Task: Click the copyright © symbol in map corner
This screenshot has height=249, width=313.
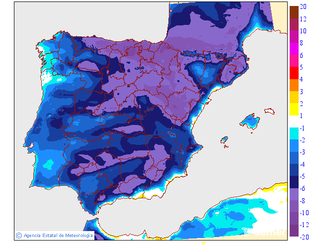Action: point(19,236)
